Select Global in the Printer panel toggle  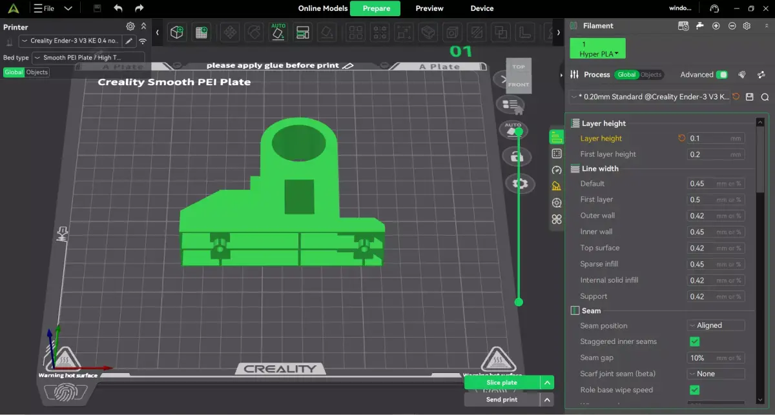(x=14, y=72)
